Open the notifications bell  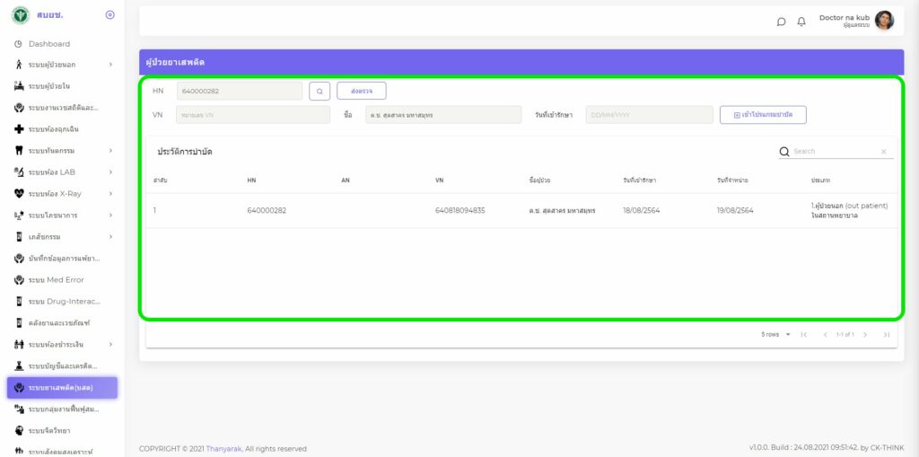[801, 22]
